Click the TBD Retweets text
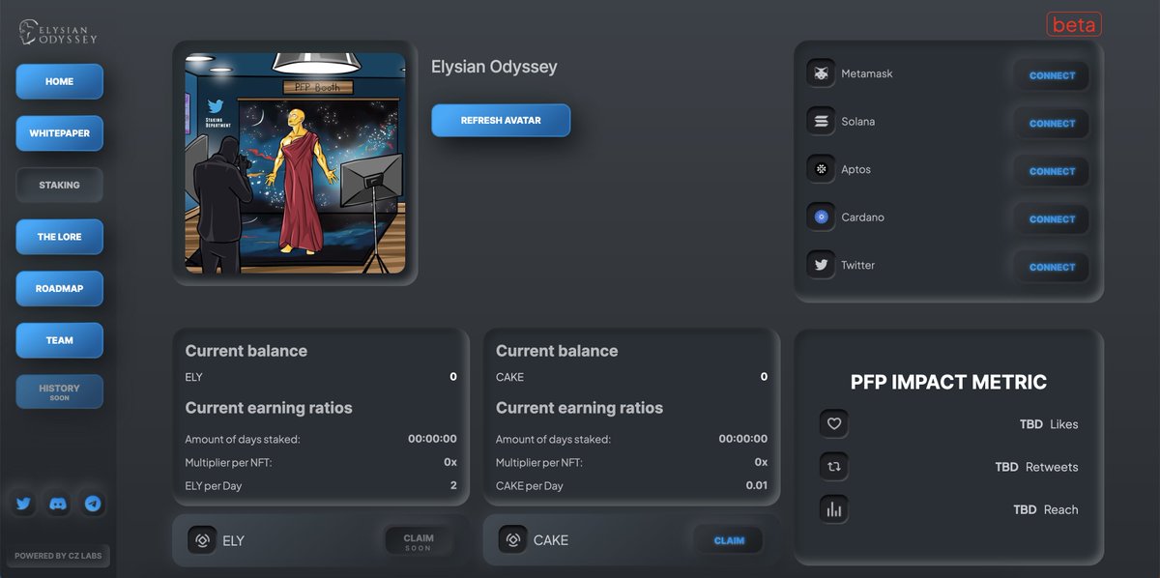Image resolution: width=1160 pixels, height=578 pixels. point(1036,467)
